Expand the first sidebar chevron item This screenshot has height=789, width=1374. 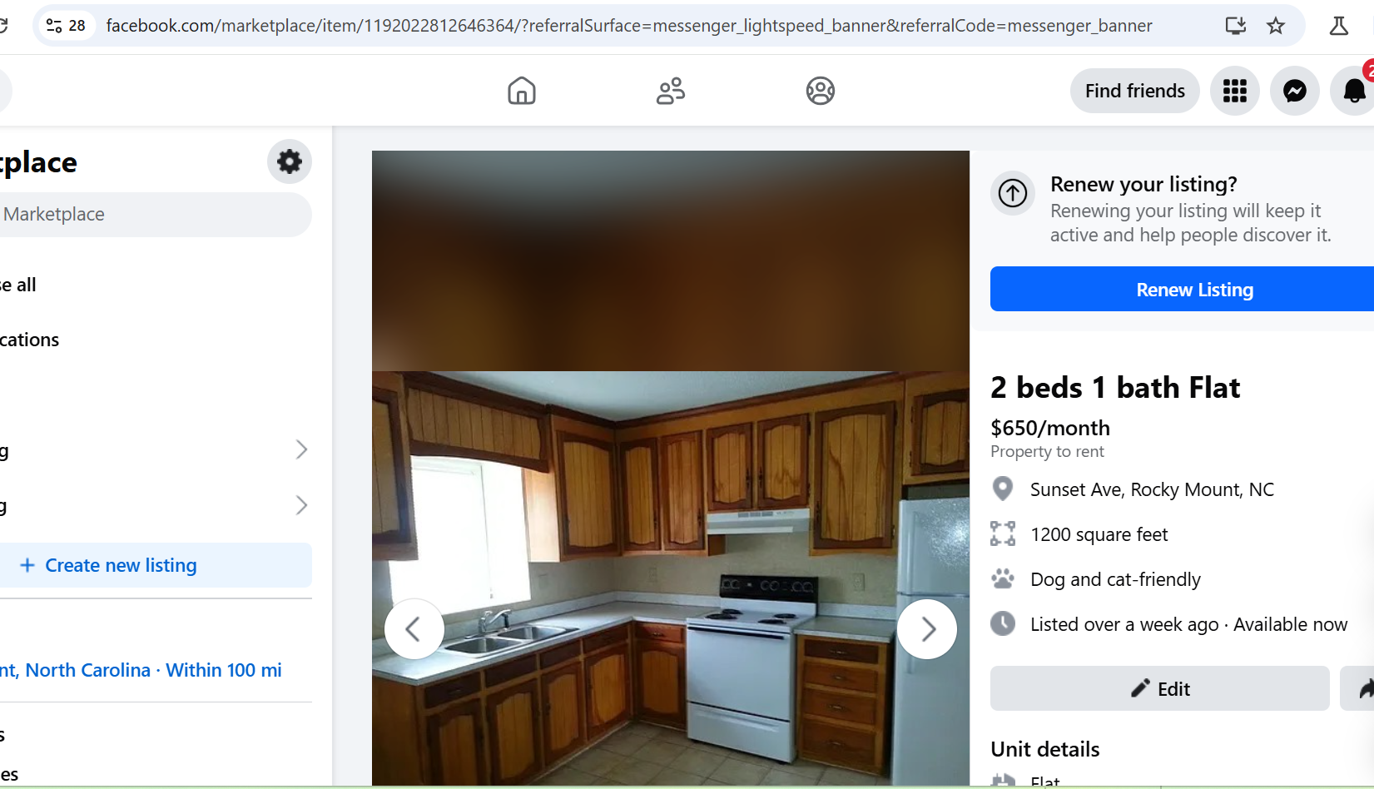point(301,450)
